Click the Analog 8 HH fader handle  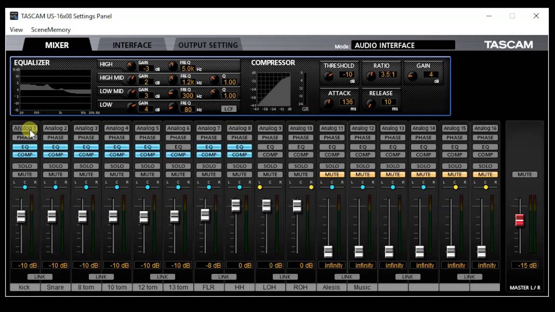click(x=236, y=205)
